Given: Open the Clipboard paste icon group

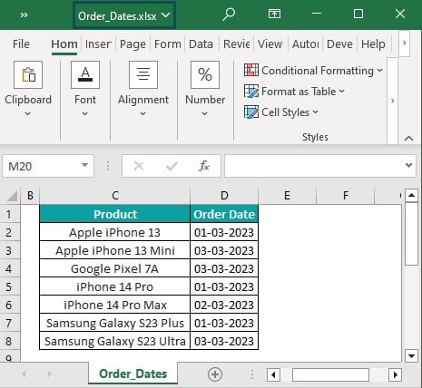Looking at the screenshot, I should click(x=28, y=74).
